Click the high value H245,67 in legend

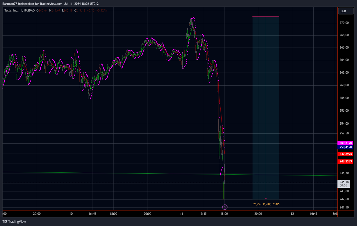[x=55, y=11]
